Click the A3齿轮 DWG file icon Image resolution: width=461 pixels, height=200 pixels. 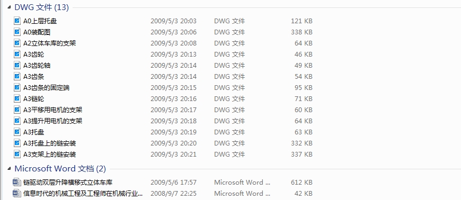tap(17, 54)
